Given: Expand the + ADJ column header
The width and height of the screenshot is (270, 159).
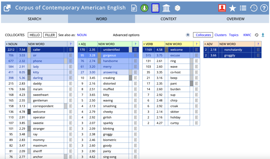Looking at the screenshot, I should click(82, 44).
